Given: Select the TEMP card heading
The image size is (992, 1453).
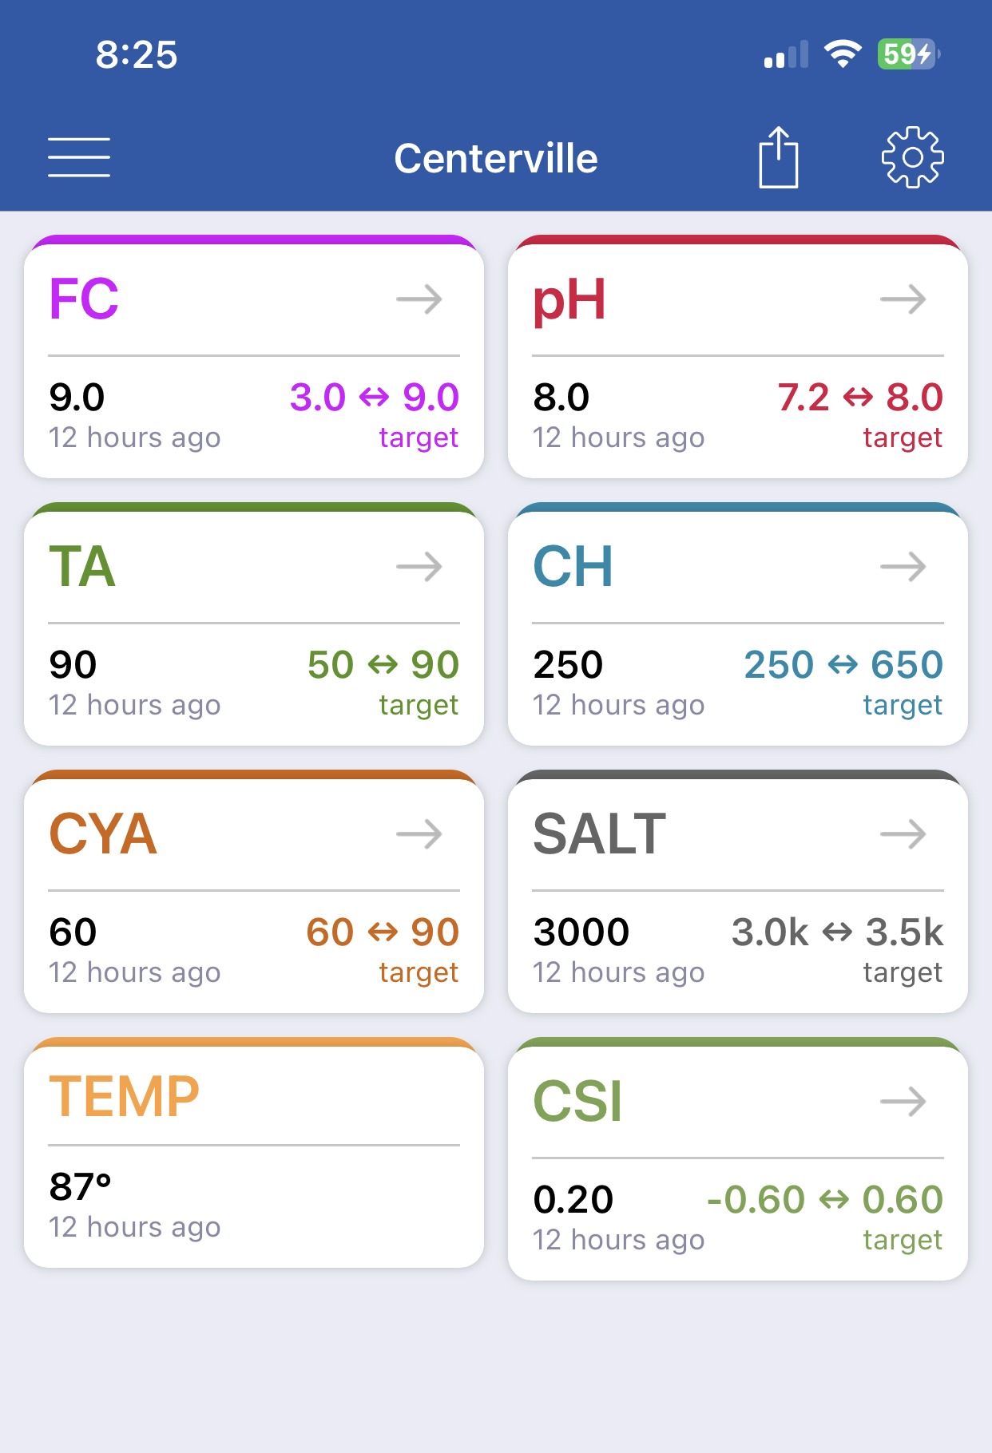Looking at the screenshot, I should (x=124, y=1096).
